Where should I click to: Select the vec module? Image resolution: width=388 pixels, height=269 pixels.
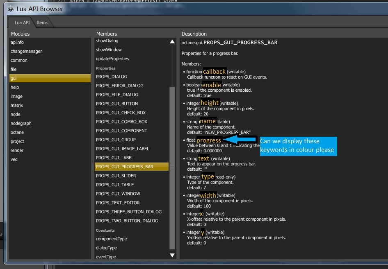coord(50,160)
